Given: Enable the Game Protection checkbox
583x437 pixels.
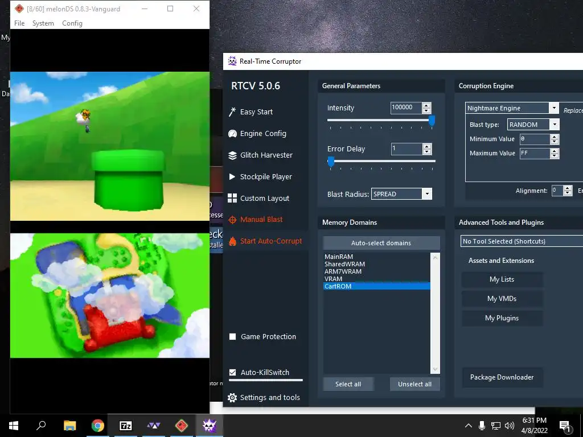Looking at the screenshot, I should [233, 337].
